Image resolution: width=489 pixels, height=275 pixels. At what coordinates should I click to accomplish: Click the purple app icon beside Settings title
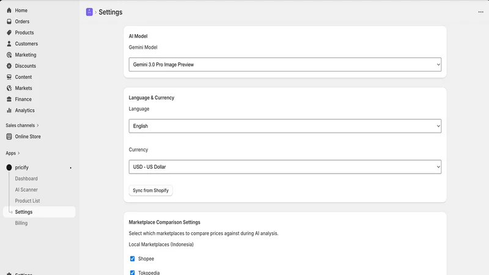pos(89,12)
